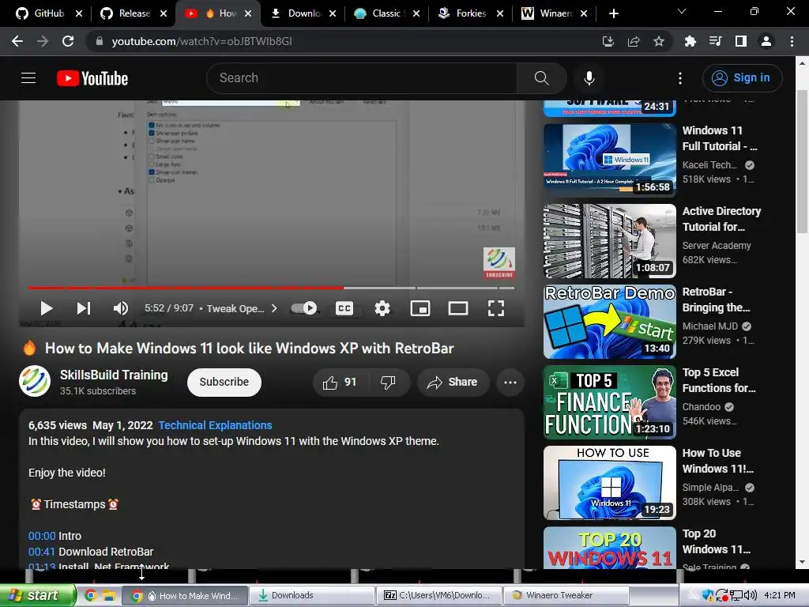Seek on the red video progress bar
This screenshot has height=607, width=809.
click(x=271, y=288)
